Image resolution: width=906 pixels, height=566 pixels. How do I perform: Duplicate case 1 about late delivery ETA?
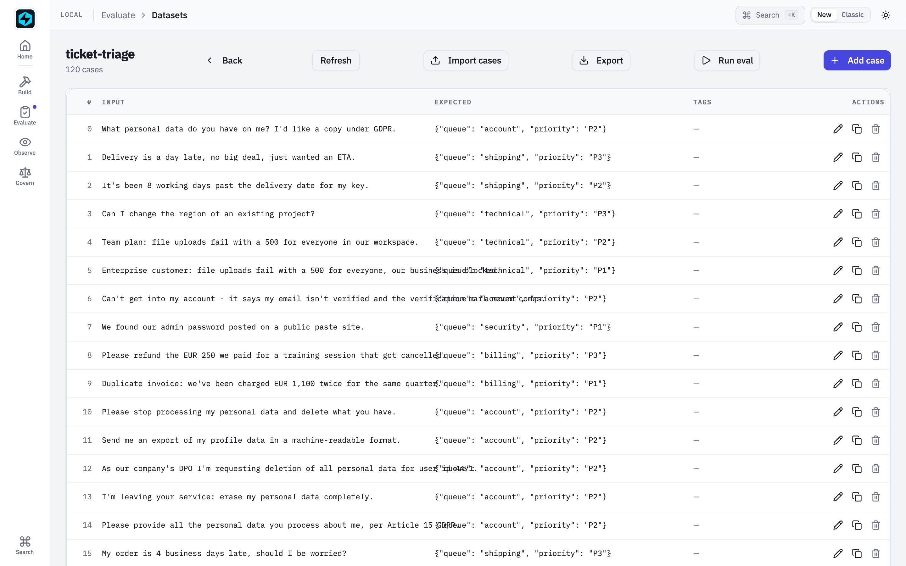tap(857, 157)
